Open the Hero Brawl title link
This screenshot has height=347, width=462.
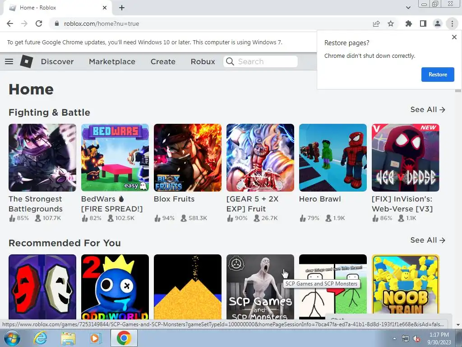320,199
